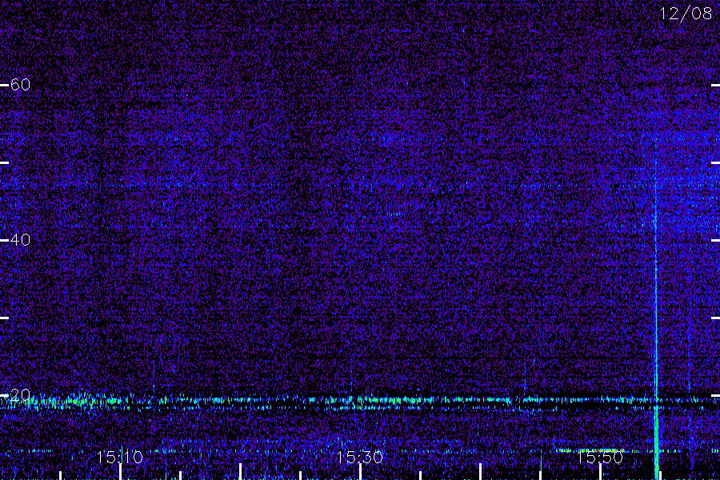This screenshot has width=720, height=480.
Task: Click the 60 frequency axis label
Action: click(x=20, y=85)
